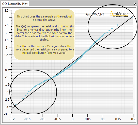Click the ArbMaker logo

[x=119, y=14]
